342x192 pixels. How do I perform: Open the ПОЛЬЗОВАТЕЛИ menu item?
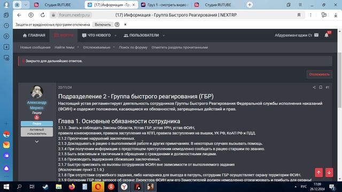[x=141, y=35]
